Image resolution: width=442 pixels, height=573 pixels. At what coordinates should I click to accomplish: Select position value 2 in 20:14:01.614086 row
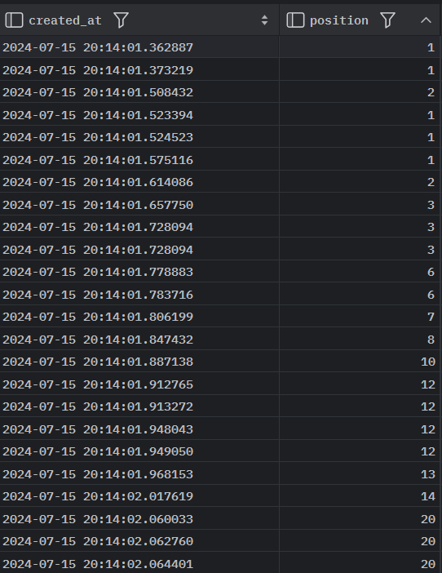360,182
